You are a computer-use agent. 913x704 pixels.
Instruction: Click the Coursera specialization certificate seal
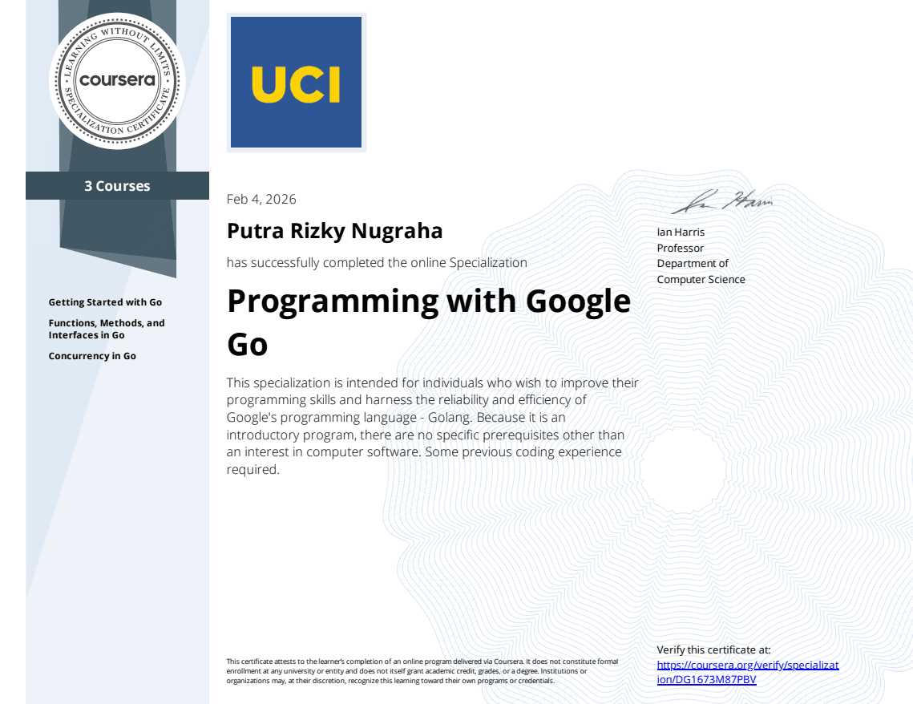pos(117,80)
